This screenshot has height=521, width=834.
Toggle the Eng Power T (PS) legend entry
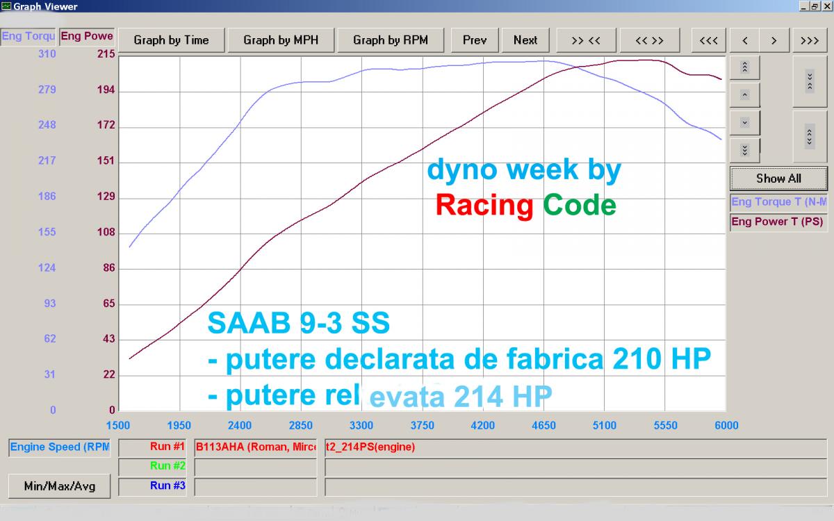pos(778,222)
